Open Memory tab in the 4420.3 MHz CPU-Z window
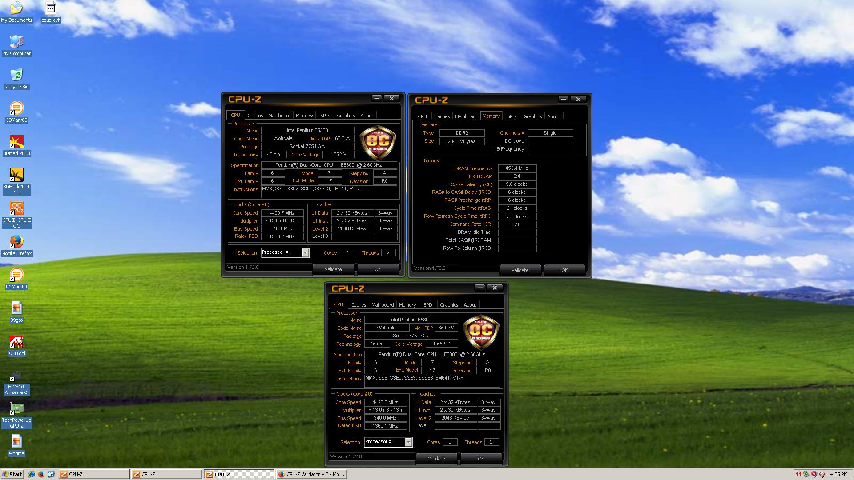 tap(407, 305)
